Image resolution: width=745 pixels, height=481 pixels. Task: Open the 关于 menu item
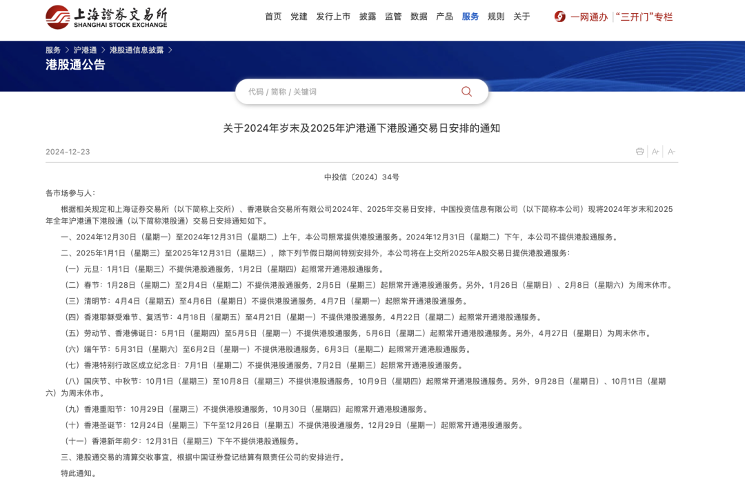[521, 17]
